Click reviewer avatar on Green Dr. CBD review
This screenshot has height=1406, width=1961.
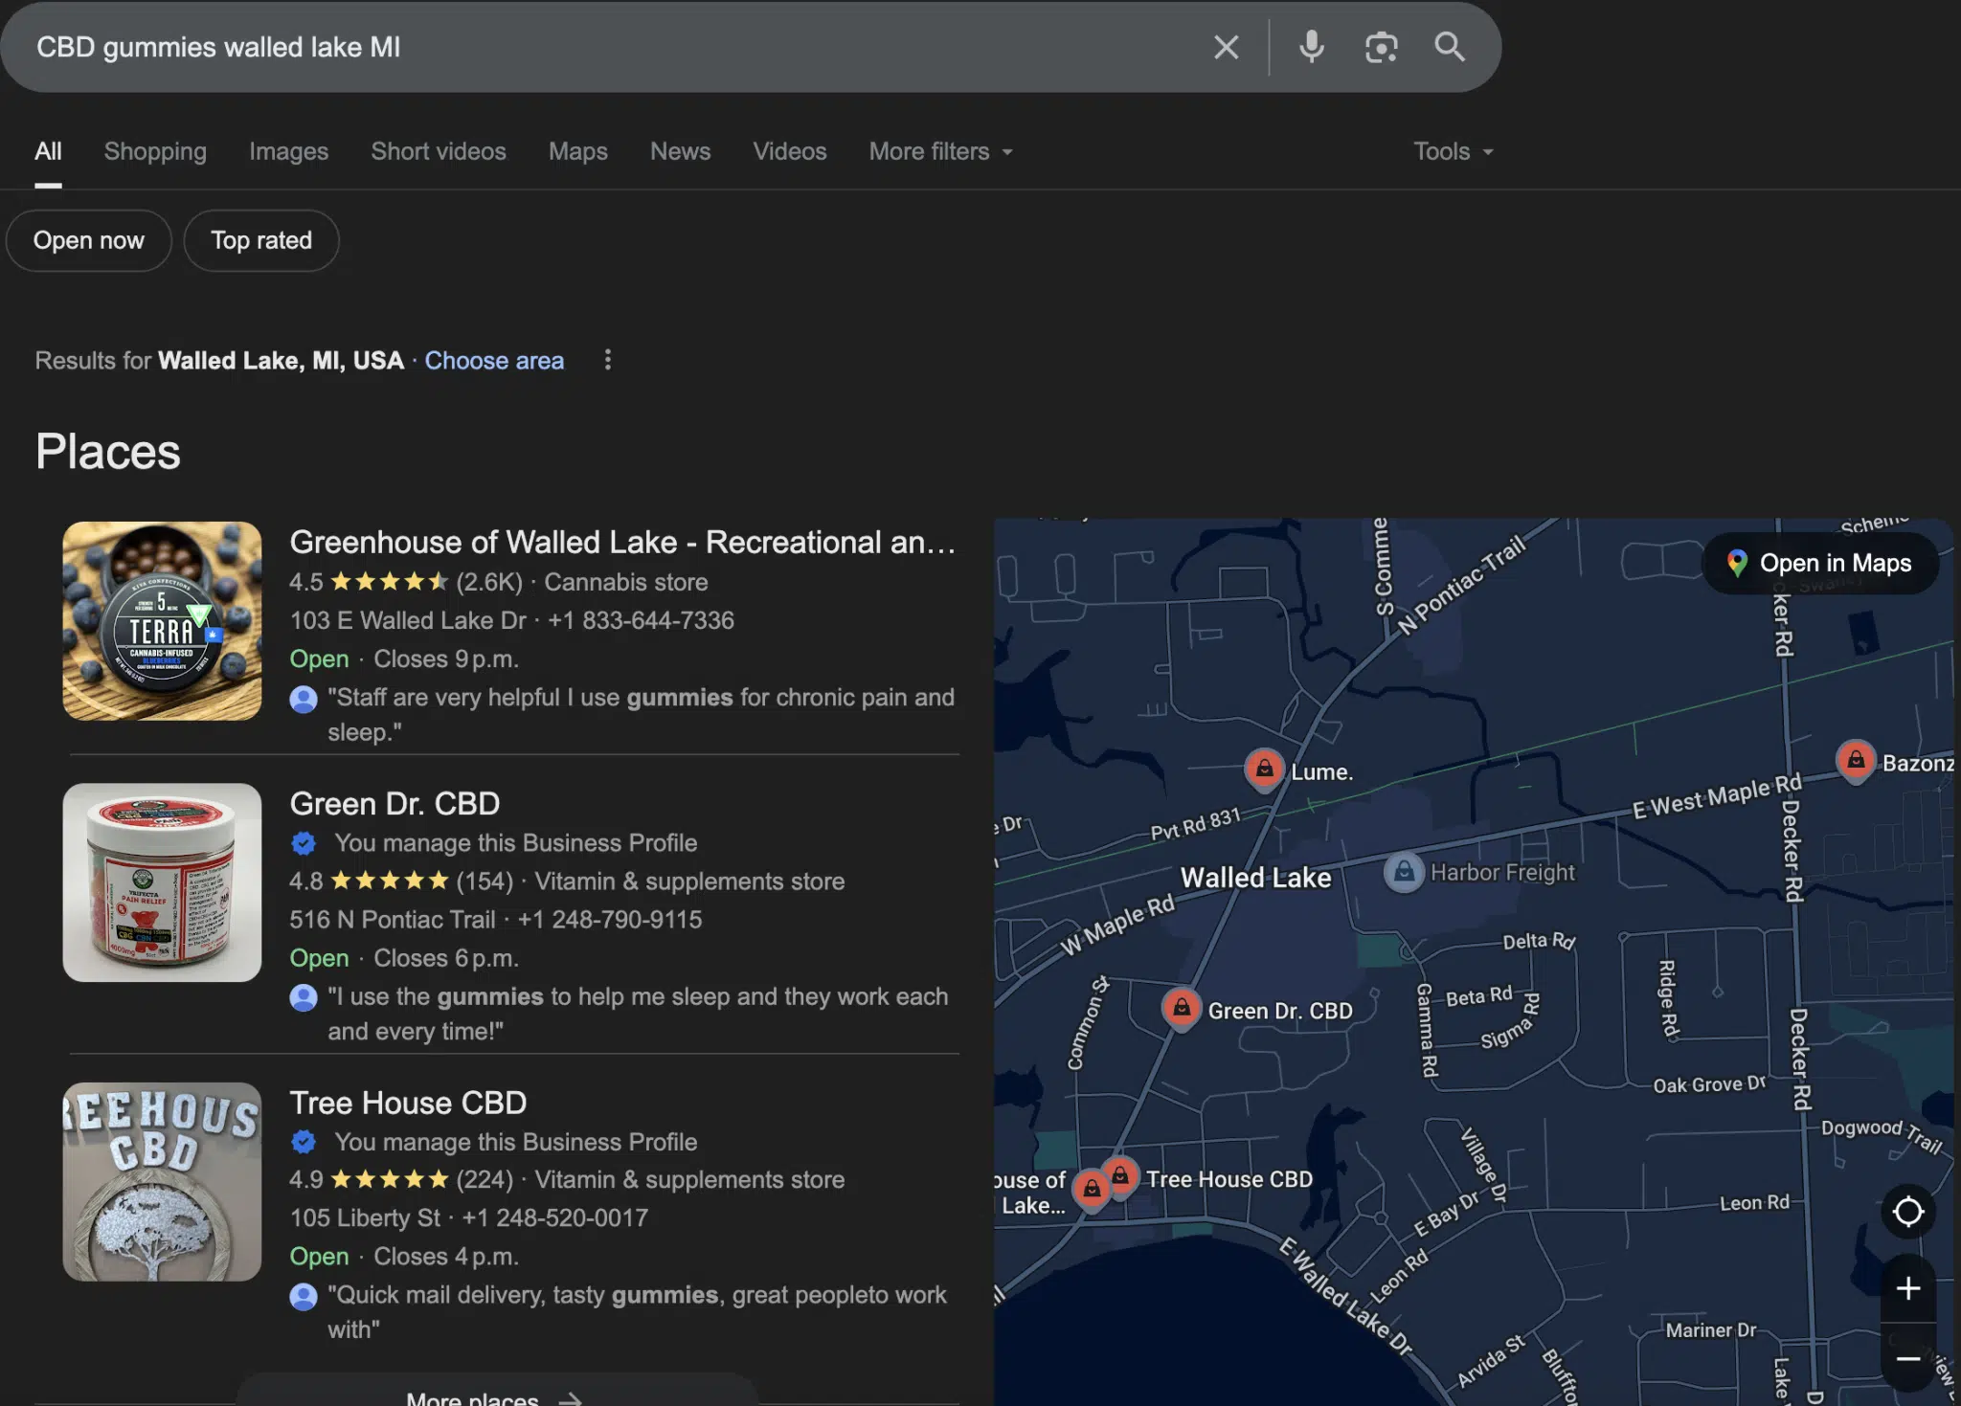pos(304,997)
